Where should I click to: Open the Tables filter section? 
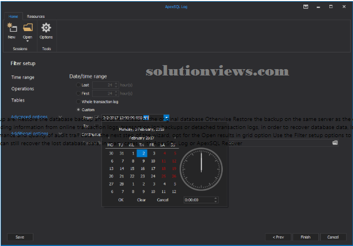point(18,100)
